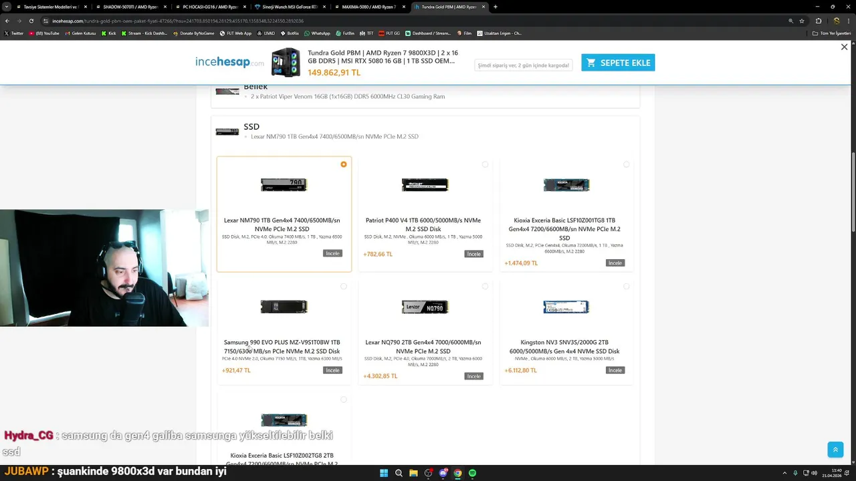Open Discord from the taskbar
The height and width of the screenshot is (481, 856).
coord(443,473)
